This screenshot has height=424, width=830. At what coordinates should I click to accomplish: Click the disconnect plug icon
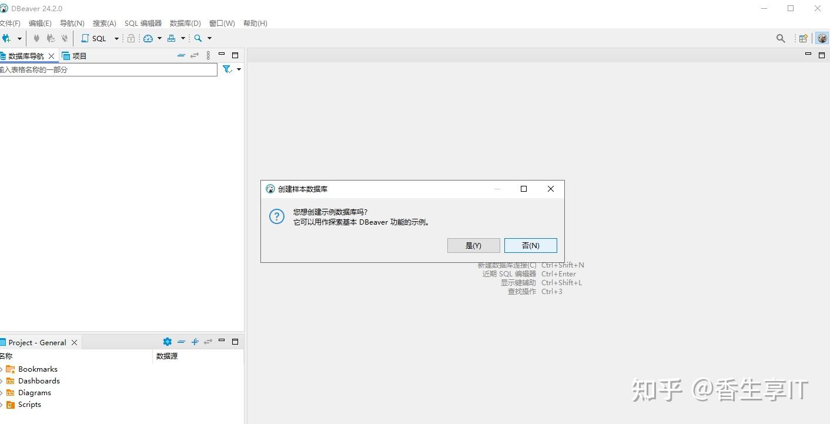pyautogui.click(x=64, y=38)
